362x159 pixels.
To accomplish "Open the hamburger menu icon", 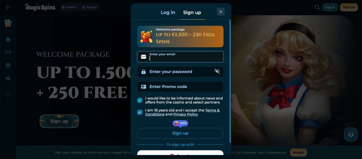I will pyautogui.click(x=8, y=7).
